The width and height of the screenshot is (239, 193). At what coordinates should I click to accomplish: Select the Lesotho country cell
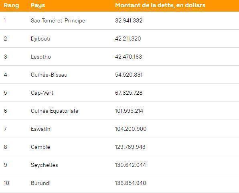pos(41,57)
